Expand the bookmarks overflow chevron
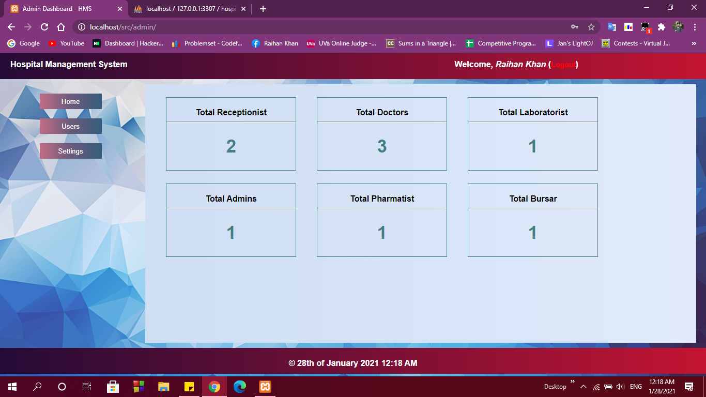 [694, 43]
